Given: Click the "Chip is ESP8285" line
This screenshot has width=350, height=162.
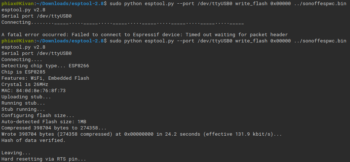Looking at the screenshot, I should tap(23, 72).
